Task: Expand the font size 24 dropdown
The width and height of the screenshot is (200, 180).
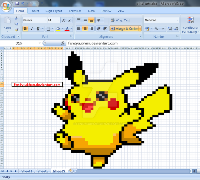Action: click(x=58, y=20)
